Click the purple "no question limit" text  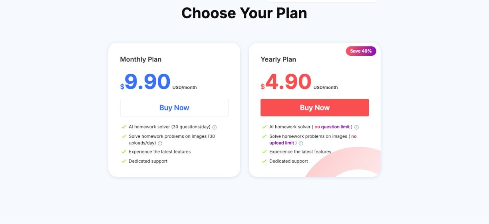[x=332, y=127]
